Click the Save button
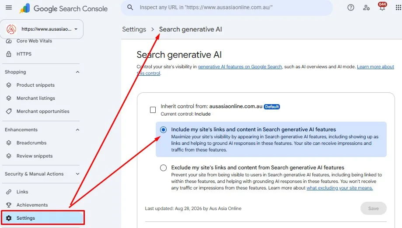This screenshot has width=402, height=228. pos(373,208)
